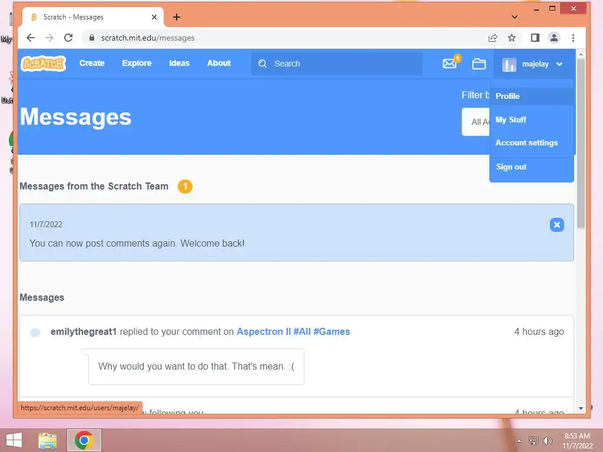
Task: Open the Chrome profile icon
Action: (554, 38)
